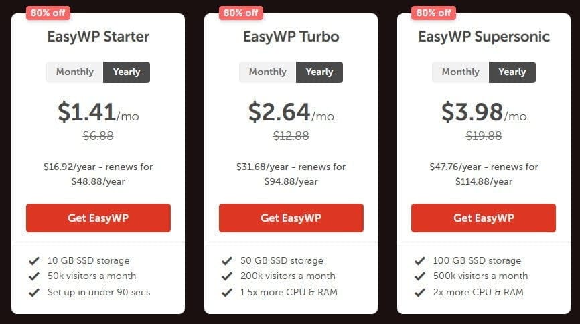Switch EasyWP Starter to Monthly billing
Screen dimensions: 580x324
[75, 72]
